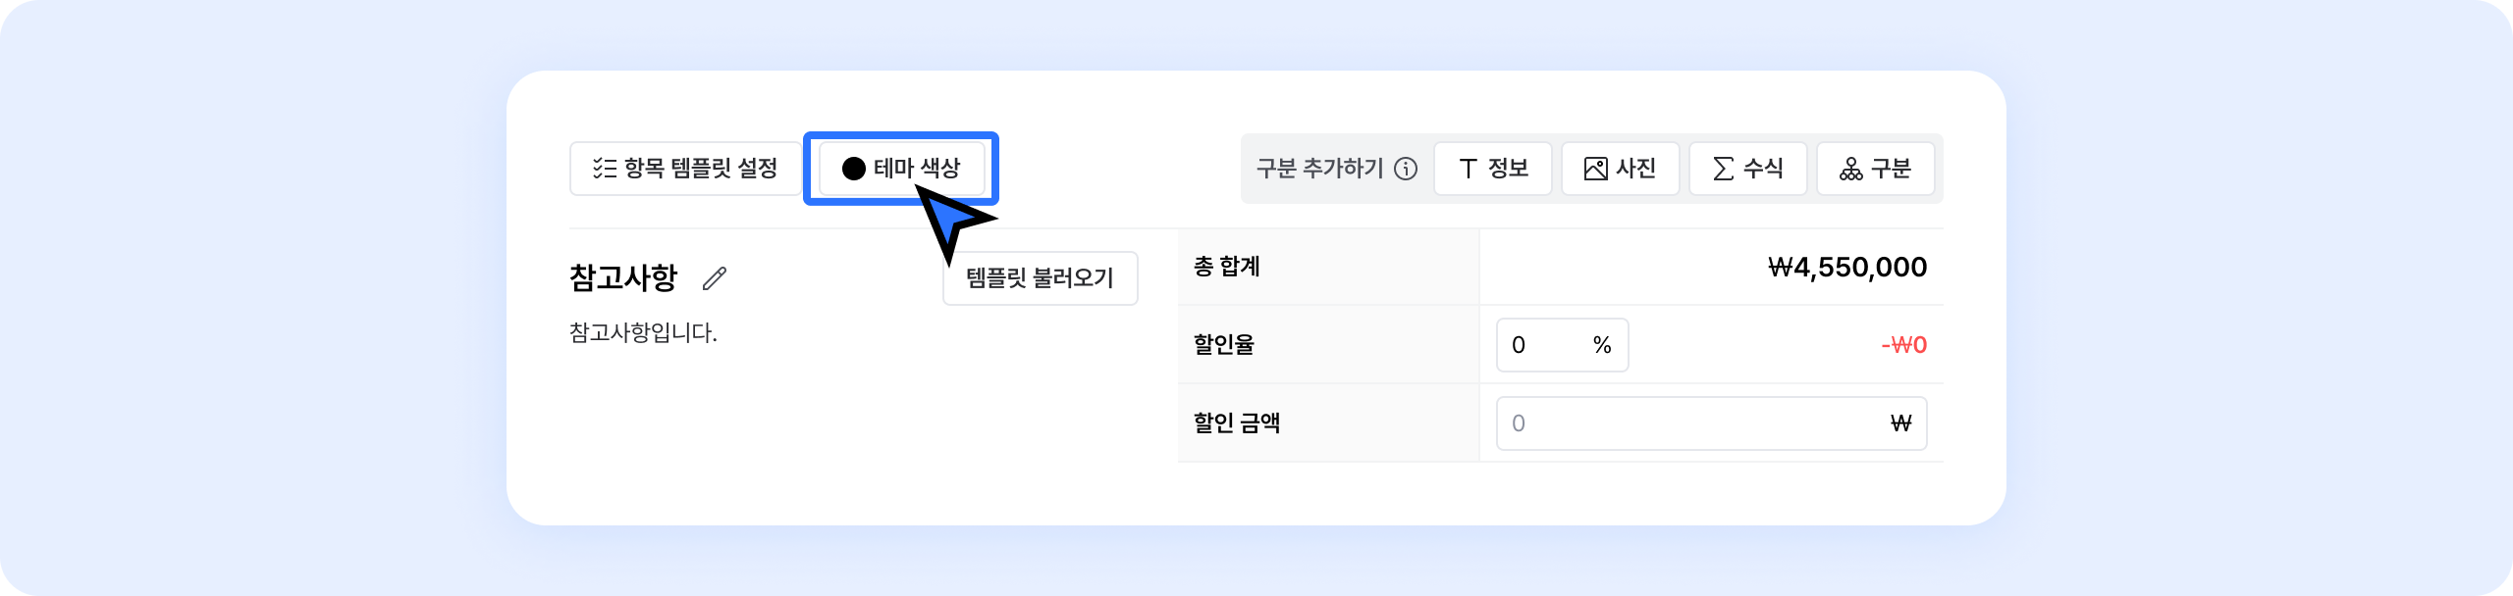Open the 항목 템플릿 설정 checklist button
2513x596 pixels.
(x=685, y=169)
